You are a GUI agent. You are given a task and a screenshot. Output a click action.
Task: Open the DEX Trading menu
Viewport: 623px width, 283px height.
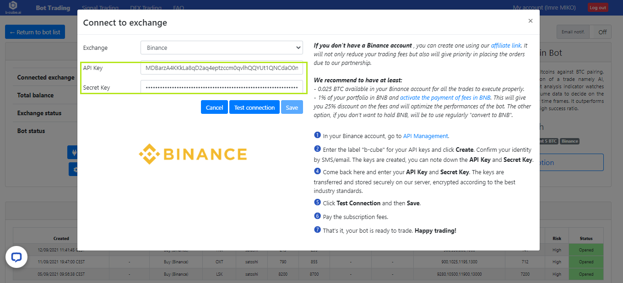(146, 8)
